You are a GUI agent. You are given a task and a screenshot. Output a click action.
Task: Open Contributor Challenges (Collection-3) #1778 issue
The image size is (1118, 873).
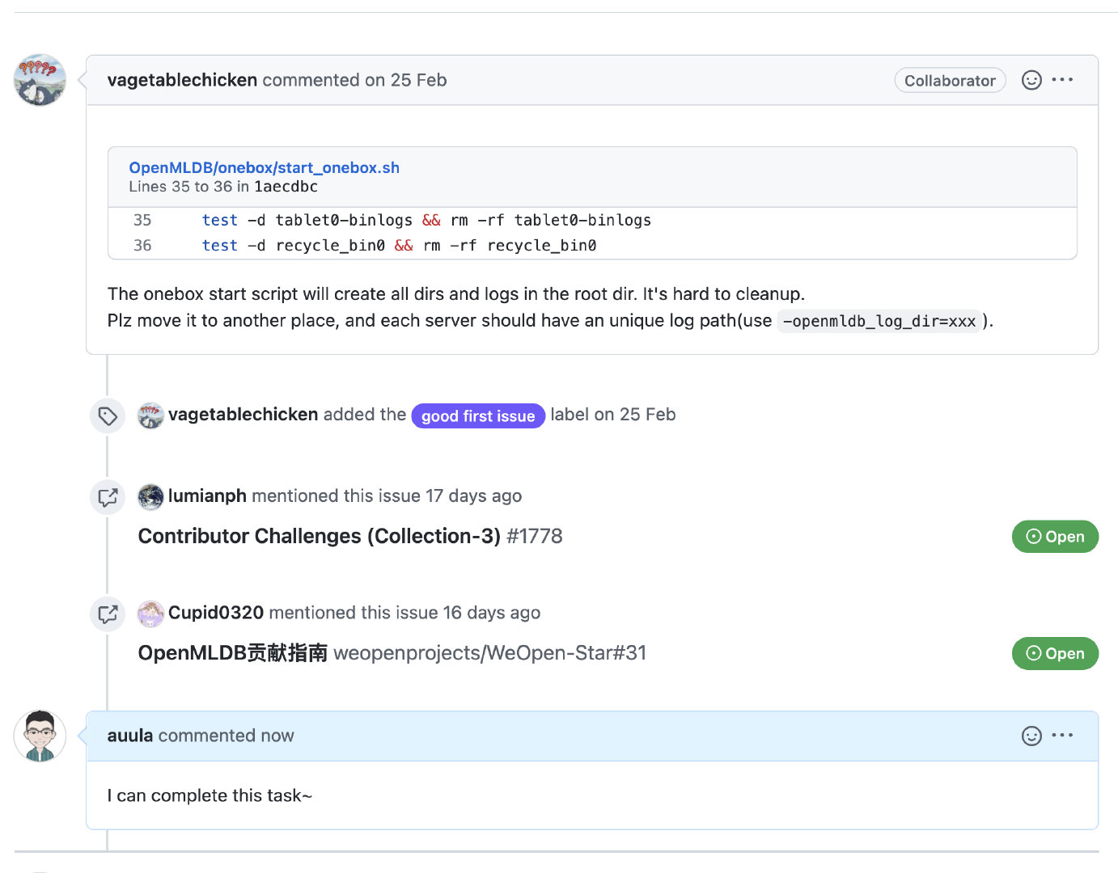pos(350,536)
